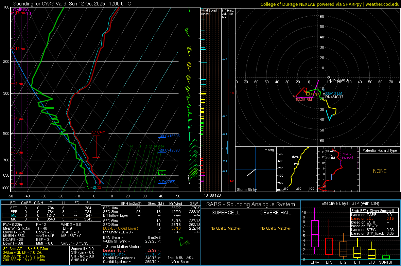Click the Potential Hazard Type header
The image size is (401, 266).
(x=380, y=150)
